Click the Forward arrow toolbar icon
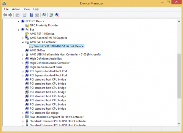This screenshot has height=133, width=183. click(x=10, y=15)
